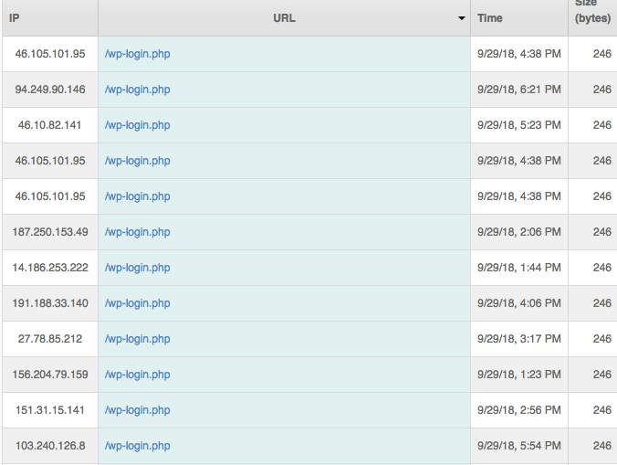Select IP address 27.78.85.212
The image size is (617, 465).
click(50, 339)
